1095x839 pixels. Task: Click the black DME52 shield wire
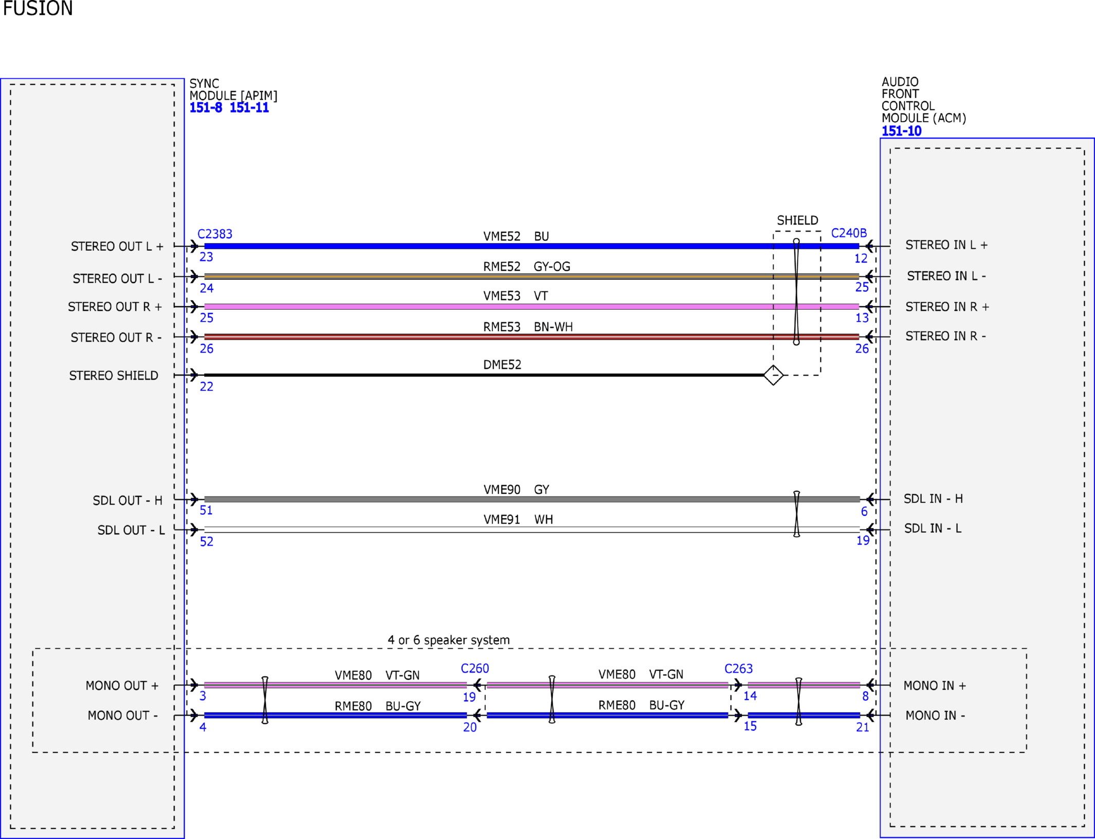[x=484, y=375]
